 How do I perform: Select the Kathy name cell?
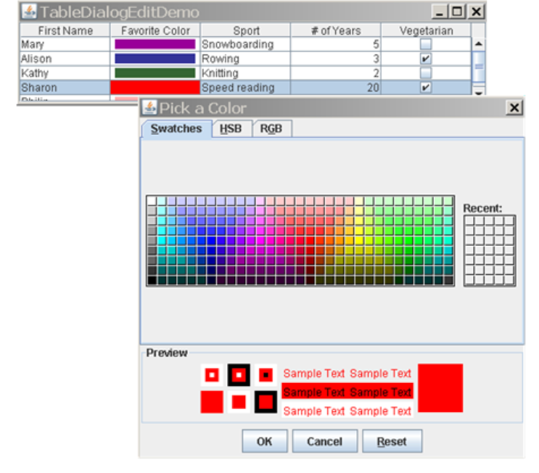[x=65, y=73]
